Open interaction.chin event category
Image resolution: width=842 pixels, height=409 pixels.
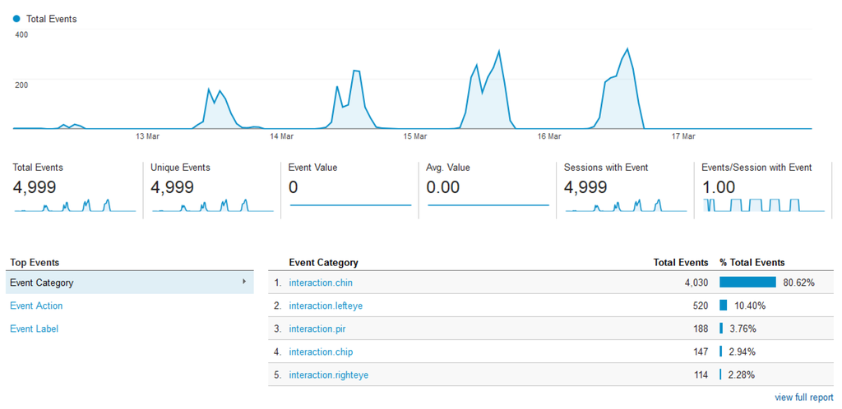pyautogui.click(x=321, y=283)
